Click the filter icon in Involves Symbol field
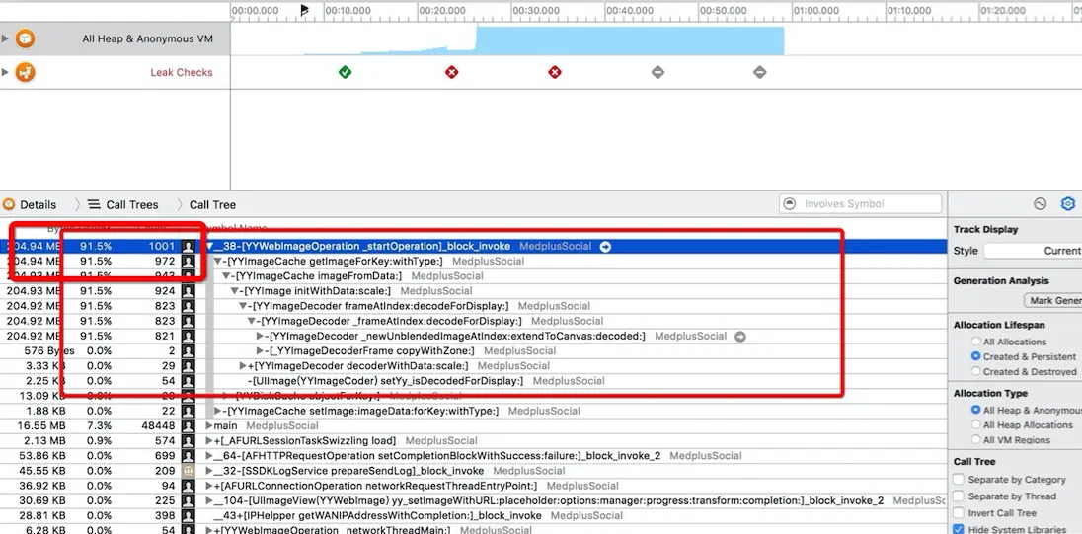 792,204
